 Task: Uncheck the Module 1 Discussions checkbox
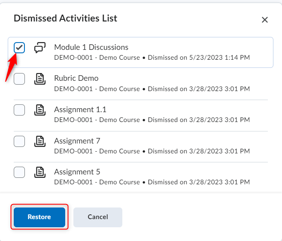pyautogui.click(x=19, y=48)
